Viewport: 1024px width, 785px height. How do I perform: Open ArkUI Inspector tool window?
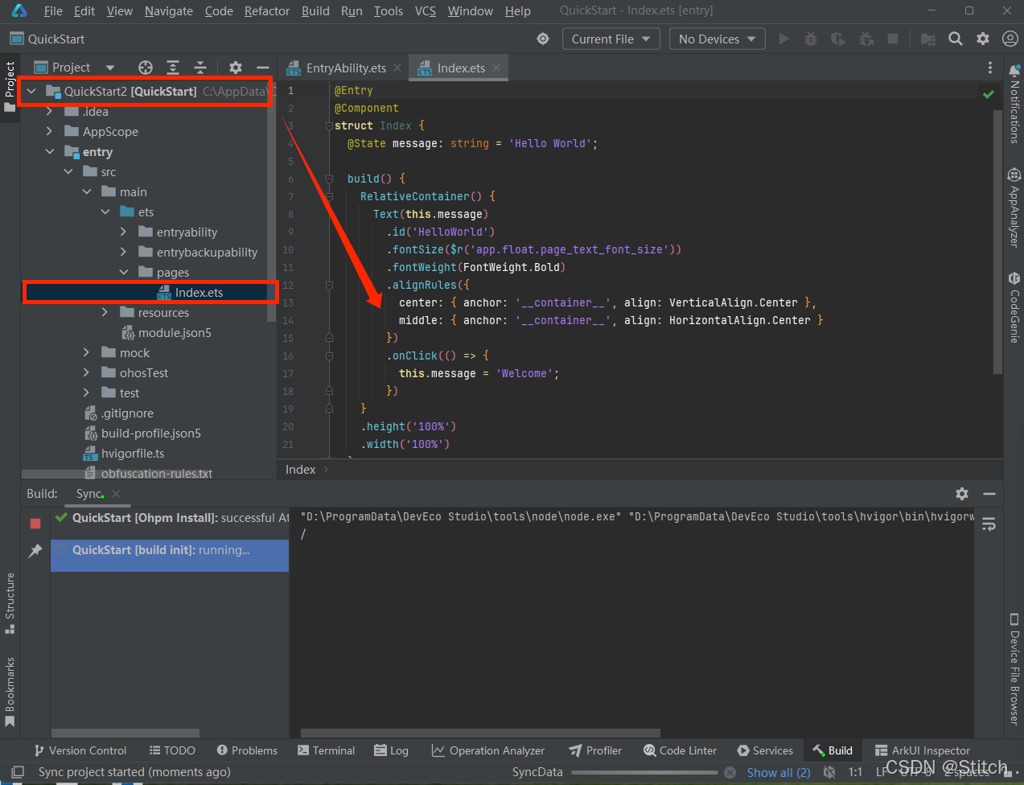pos(923,750)
